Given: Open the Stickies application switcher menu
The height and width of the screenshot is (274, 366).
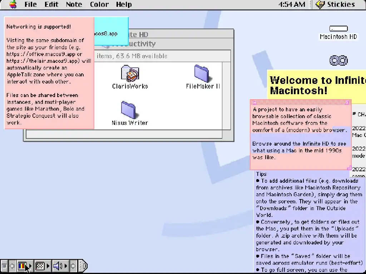Looking at the screenshot, I should [x=335, y=4].
